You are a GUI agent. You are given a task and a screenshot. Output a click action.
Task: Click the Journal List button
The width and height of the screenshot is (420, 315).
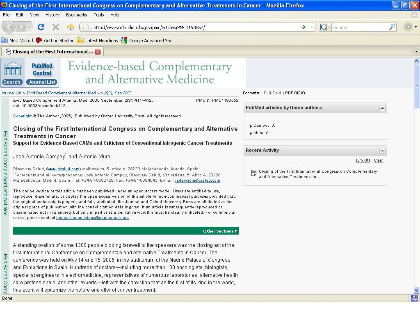(42, 82)
